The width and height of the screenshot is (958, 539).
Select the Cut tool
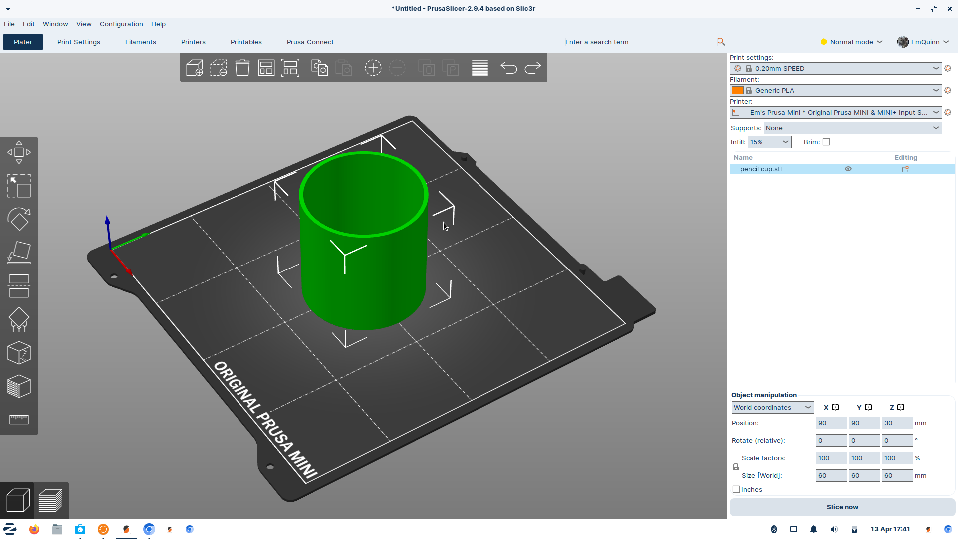pos(19,286)
